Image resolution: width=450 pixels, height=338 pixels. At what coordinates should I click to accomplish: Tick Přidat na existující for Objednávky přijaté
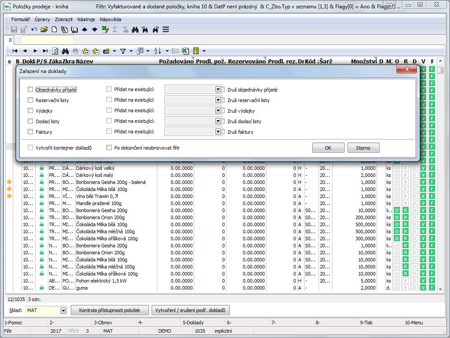(x=109, y=89)
